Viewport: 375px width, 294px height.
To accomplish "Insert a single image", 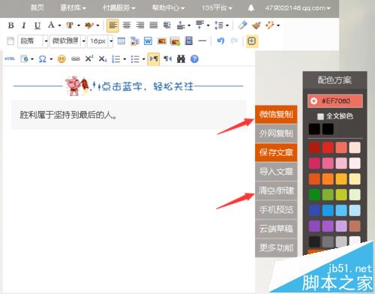I will [162, 41].
